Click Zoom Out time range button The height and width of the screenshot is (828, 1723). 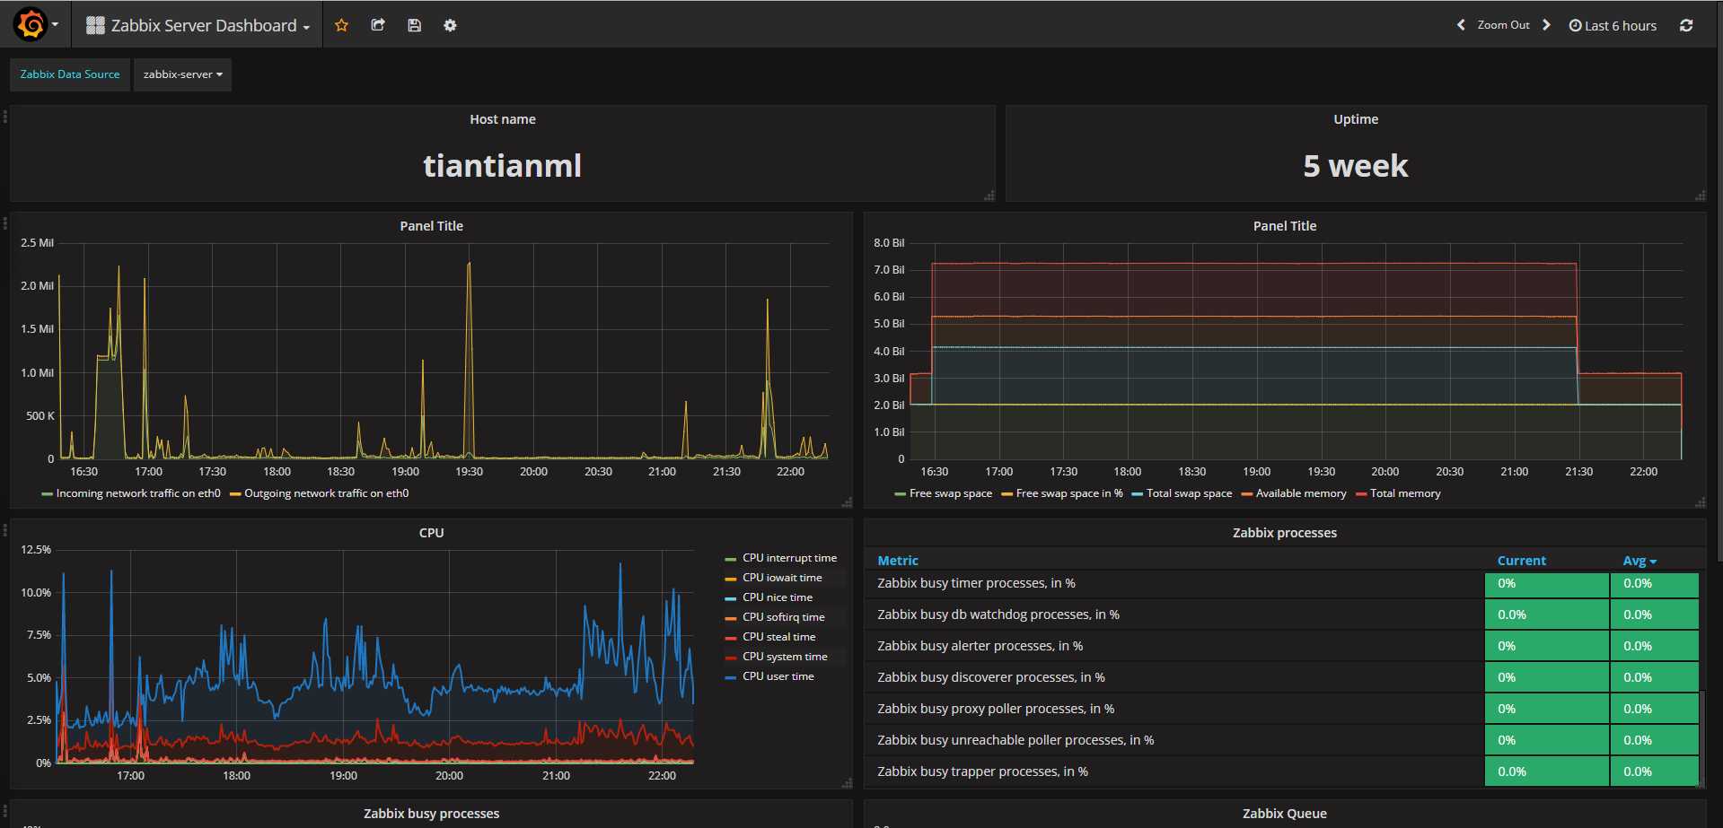click(x=1503, y=25)
